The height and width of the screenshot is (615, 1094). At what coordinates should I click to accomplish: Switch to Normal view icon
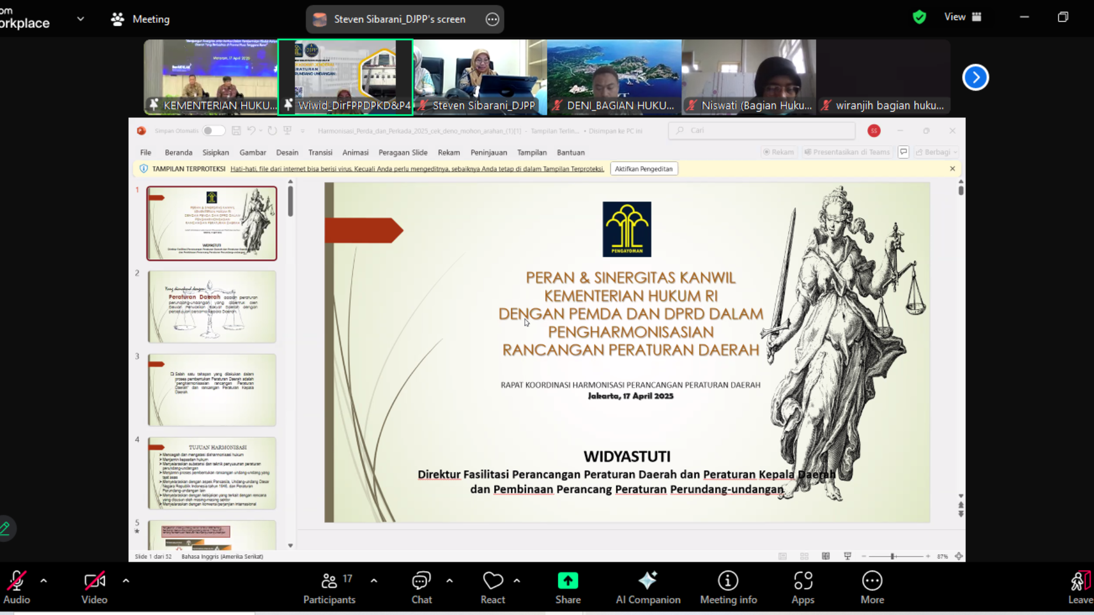[782, 556]
